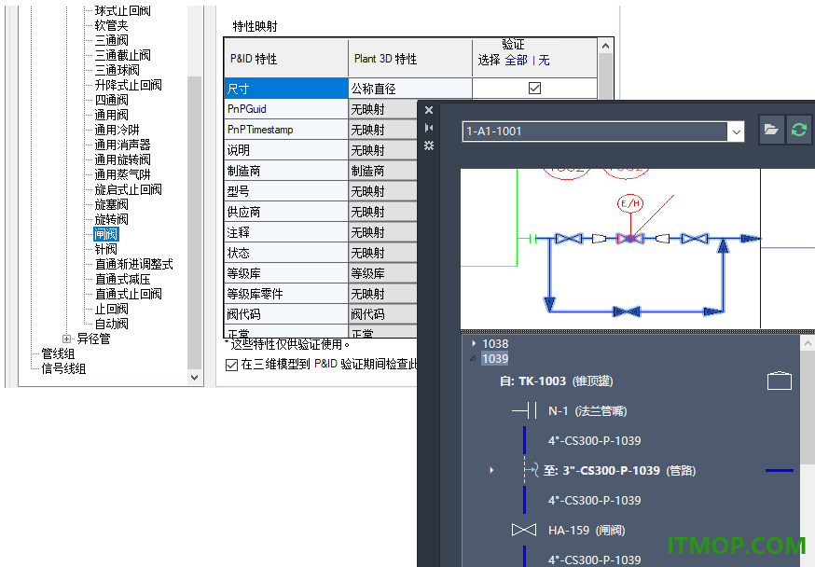Select 型号 property row
This screenshot has height=567, width=815.
286,191
